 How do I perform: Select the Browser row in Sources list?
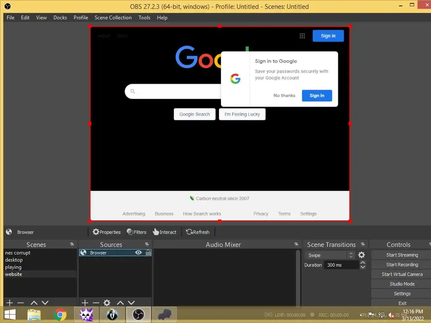(115, 253)
